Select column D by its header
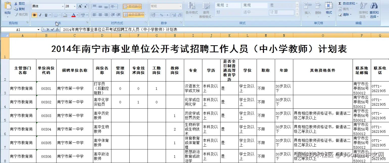The height and width of the screenshot is (163, 389). [x=102, y=35]
